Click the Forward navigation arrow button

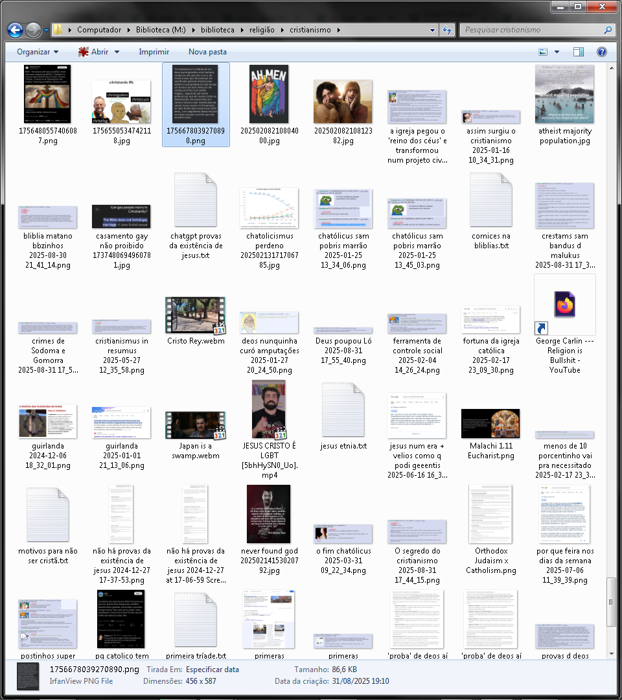33,30
